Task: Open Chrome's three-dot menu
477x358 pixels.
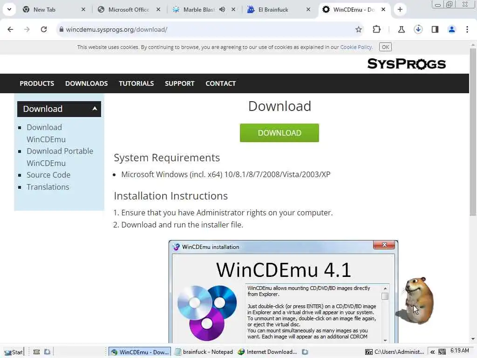Action: (467, 29)
